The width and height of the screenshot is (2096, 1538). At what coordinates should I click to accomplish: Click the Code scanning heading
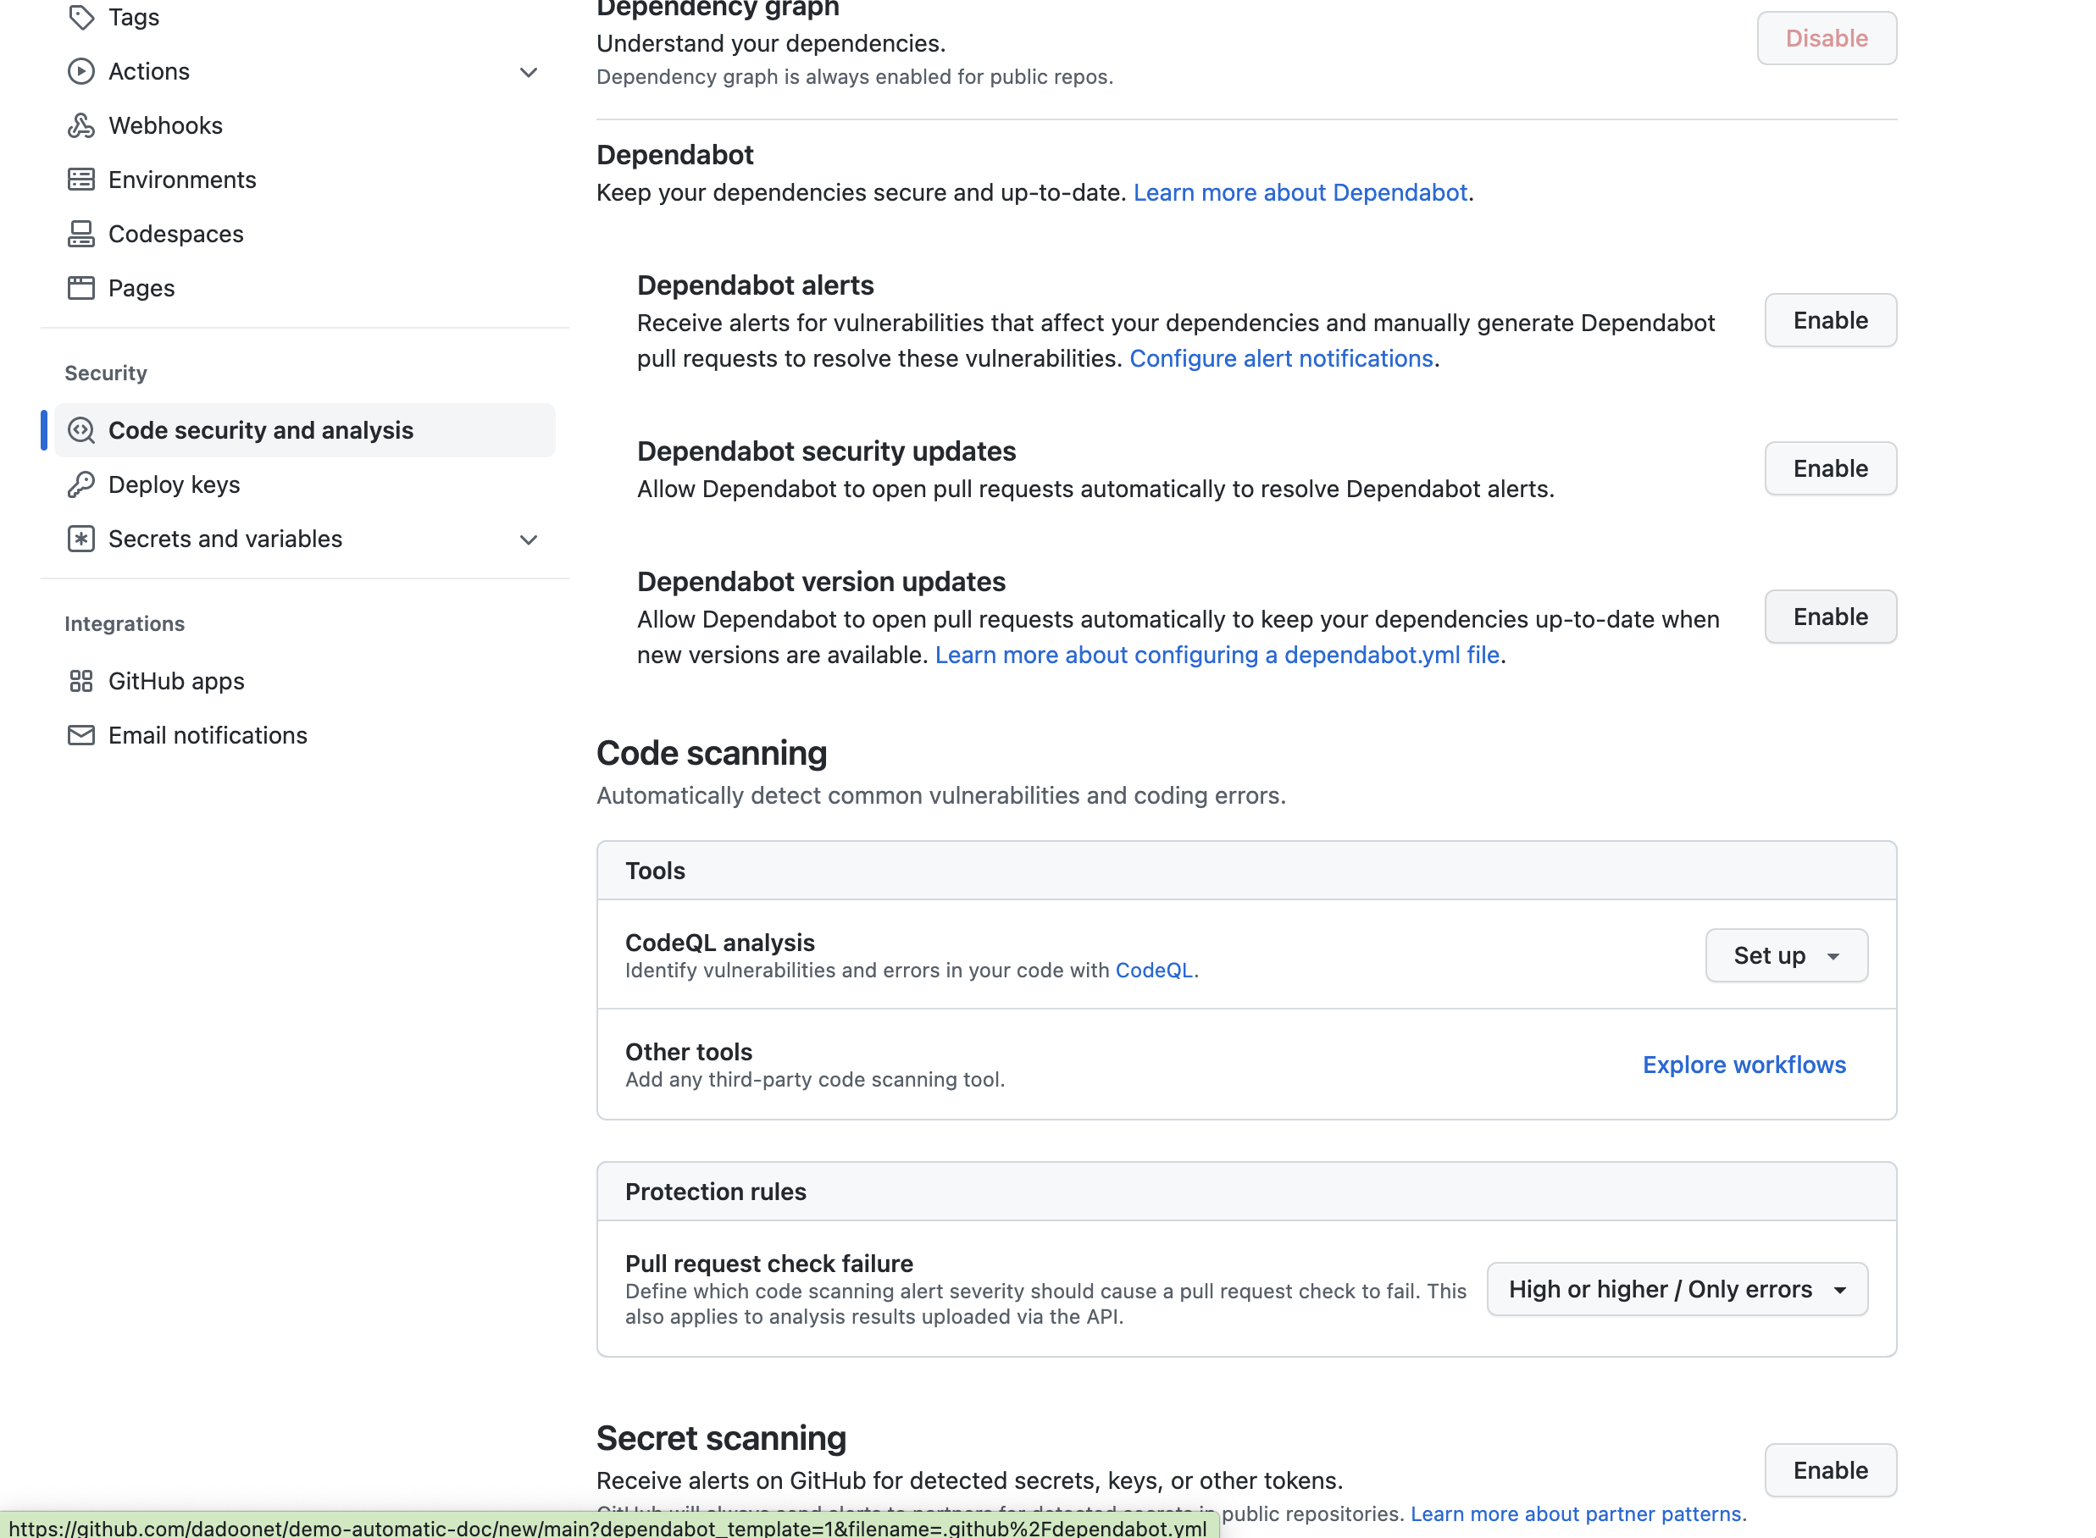tap(712, 753)
